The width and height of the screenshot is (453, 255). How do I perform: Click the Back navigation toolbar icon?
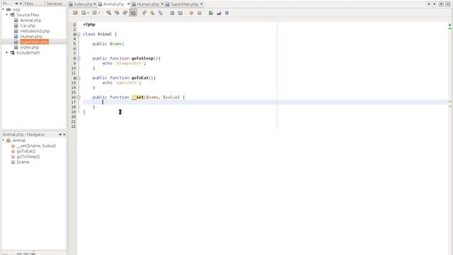tap(84, 13)
